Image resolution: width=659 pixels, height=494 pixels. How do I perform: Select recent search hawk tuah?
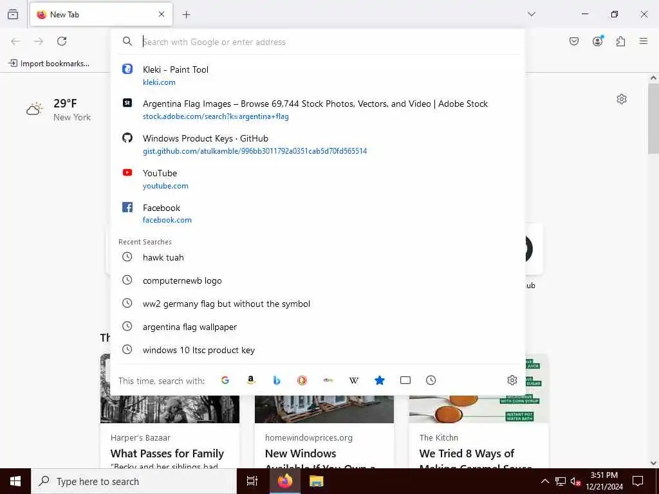pyautogui.click(x=318, y=257)
